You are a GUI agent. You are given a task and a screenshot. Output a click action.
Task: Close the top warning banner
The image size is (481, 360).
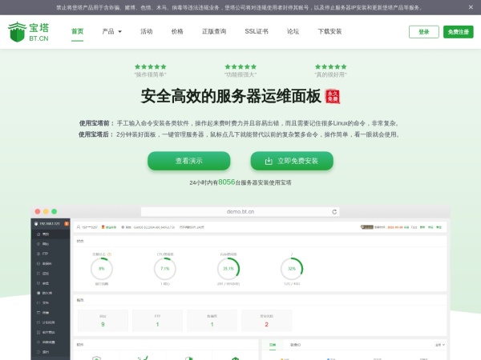click(x=471, y=7)
